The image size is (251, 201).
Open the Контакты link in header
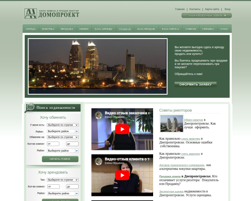click(195, 9)
